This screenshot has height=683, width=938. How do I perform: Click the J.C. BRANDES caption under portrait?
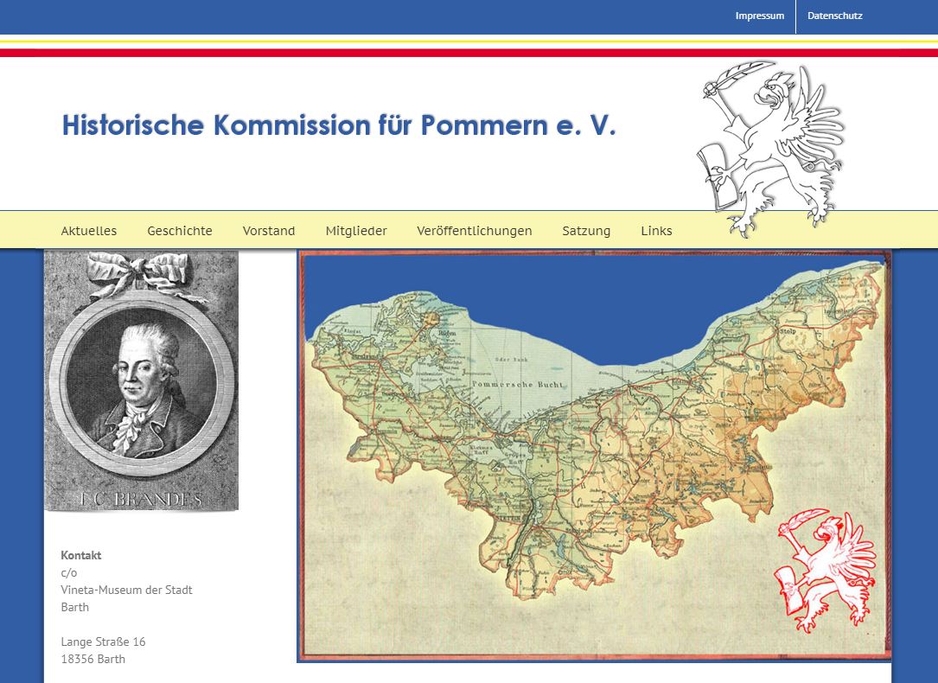141,499
